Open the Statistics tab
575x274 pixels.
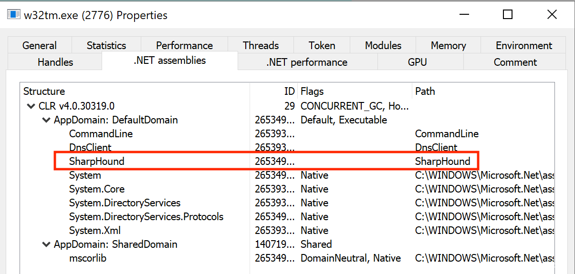click(106, 46)
